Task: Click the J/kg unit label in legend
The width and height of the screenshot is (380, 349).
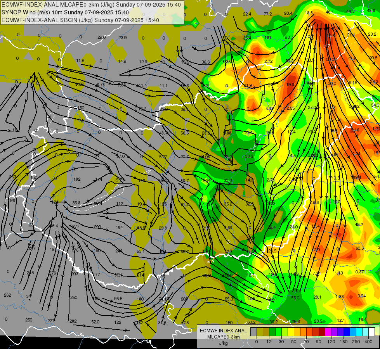Action: 224,343
